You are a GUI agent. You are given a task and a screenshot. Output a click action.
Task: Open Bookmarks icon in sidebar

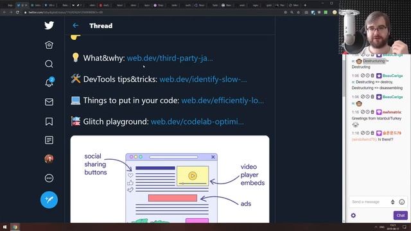[49, 121]
